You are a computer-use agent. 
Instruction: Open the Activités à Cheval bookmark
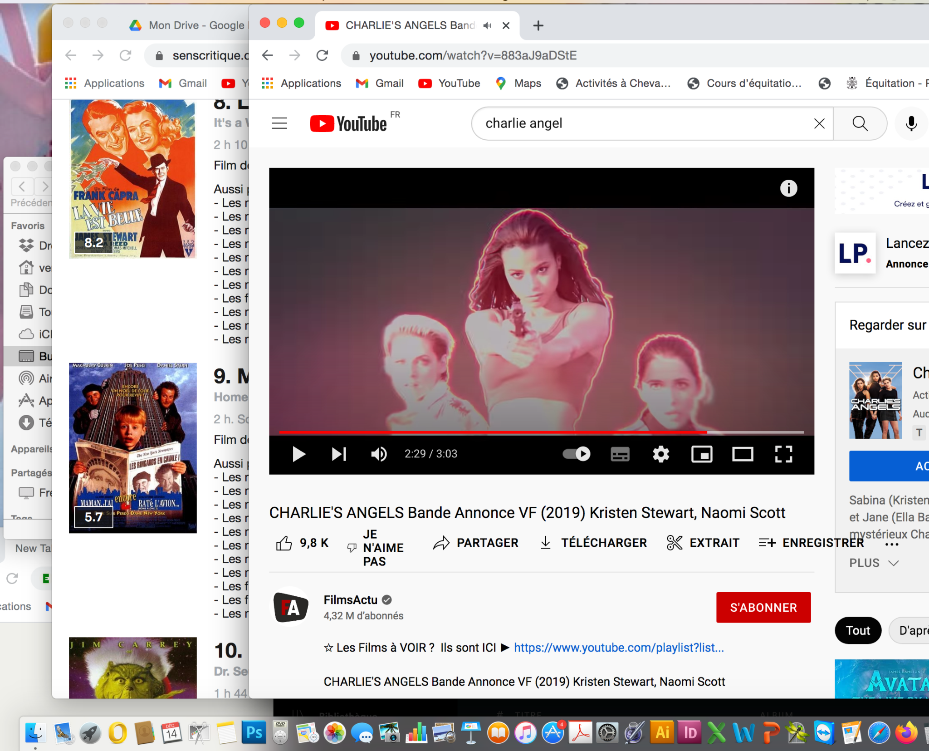[x=613, y=83]
